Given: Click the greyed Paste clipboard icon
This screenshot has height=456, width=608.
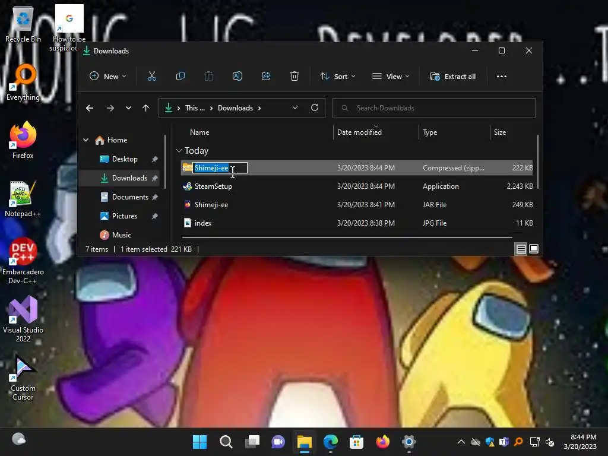Looking at the screenshot, I should coord(208,77).
